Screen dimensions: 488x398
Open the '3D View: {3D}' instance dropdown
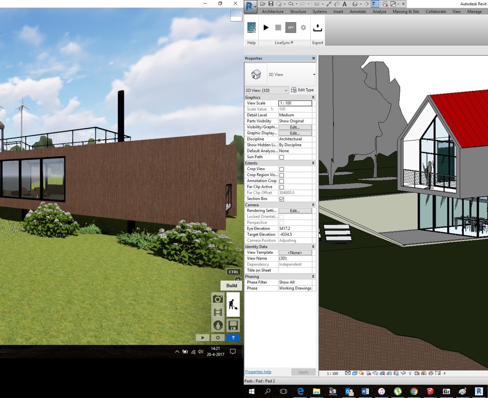tap(266, 90)
